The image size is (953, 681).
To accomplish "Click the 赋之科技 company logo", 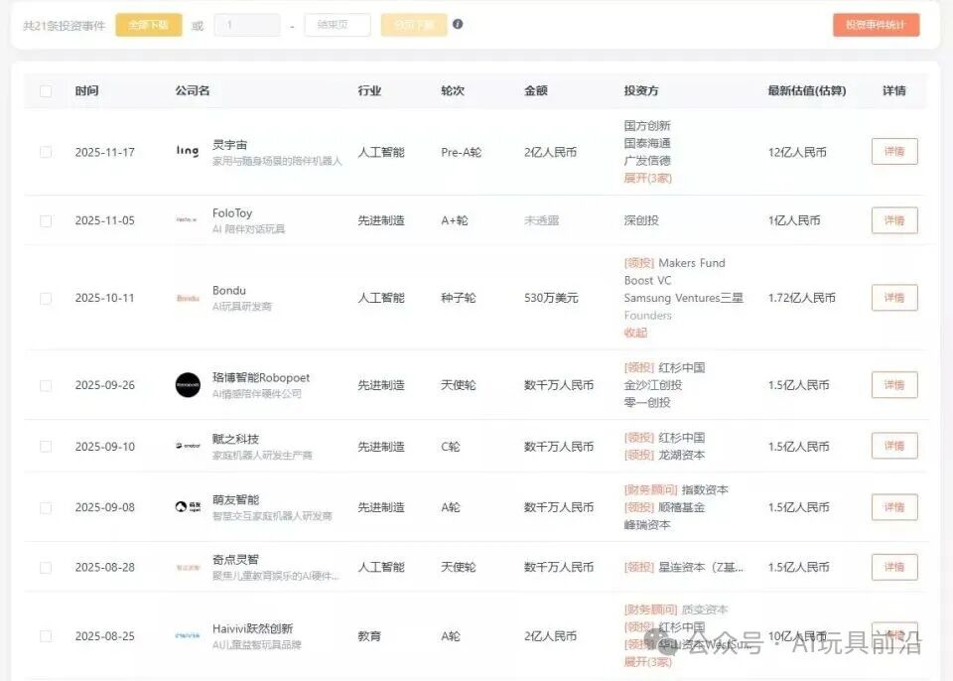I will click(188, 446).
